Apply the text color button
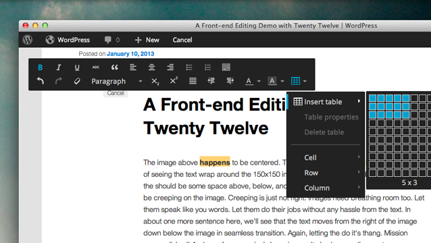This screenshot has width=431, height=243. [x=249, y=81]
